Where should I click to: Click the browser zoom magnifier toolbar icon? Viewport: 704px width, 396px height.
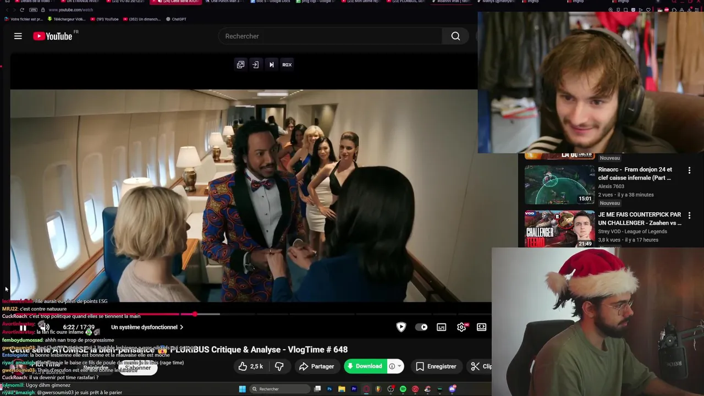pos(610,10)
